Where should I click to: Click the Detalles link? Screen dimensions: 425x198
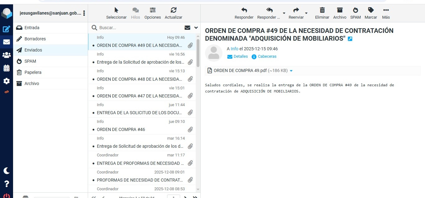241,56
